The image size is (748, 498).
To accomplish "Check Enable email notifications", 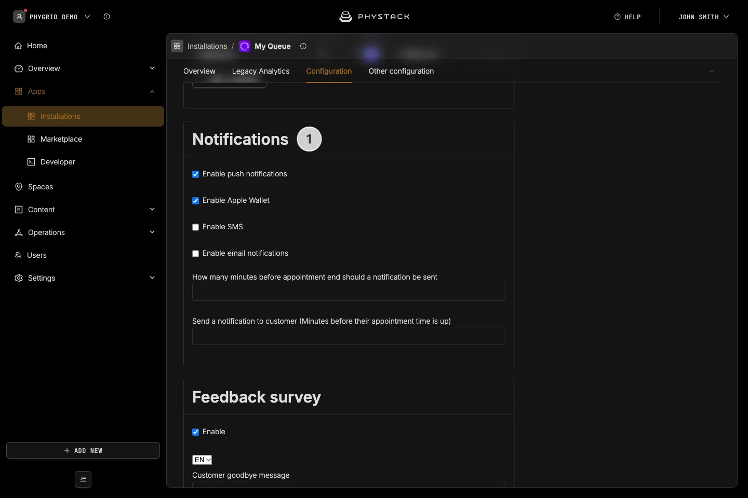I will tap(196, 254).
